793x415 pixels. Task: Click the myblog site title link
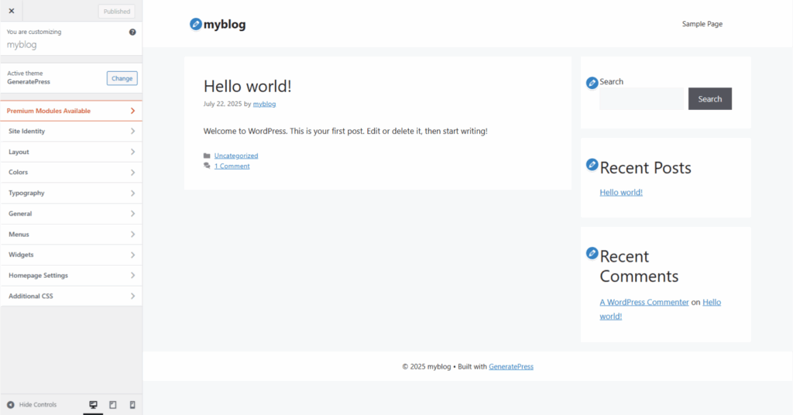point(225,24)
